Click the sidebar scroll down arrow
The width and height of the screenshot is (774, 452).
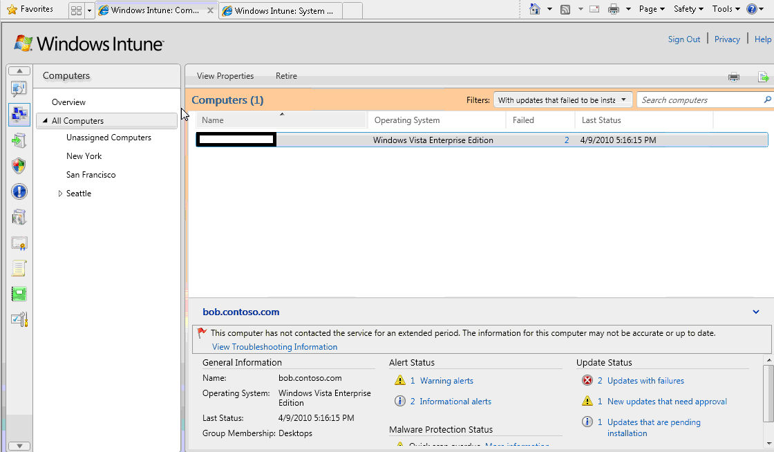click(19, 446)
